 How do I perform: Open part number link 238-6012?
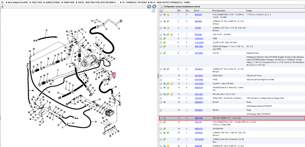coord(199,69)
